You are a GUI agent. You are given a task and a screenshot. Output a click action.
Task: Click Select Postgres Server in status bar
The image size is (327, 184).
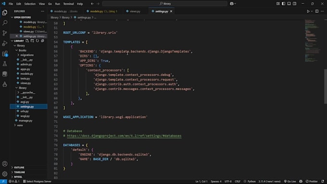(37, 182)
